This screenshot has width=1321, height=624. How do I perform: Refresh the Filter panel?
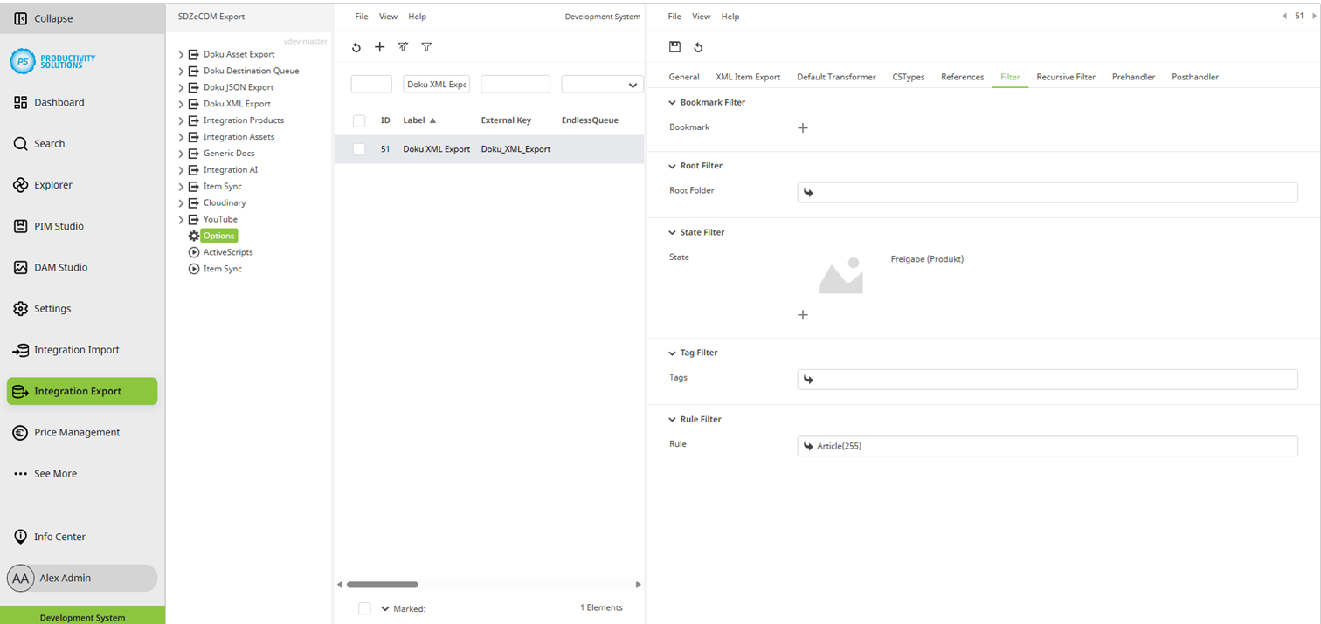pos(698,47)
